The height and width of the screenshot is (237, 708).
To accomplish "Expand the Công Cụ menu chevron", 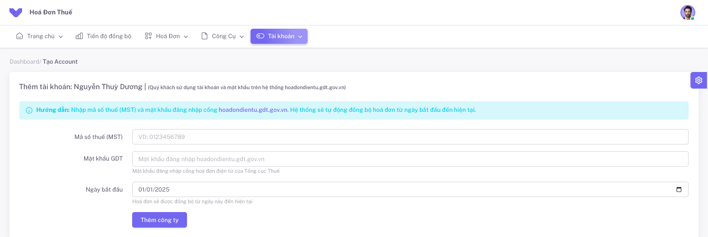I will (x=242, y=37).
